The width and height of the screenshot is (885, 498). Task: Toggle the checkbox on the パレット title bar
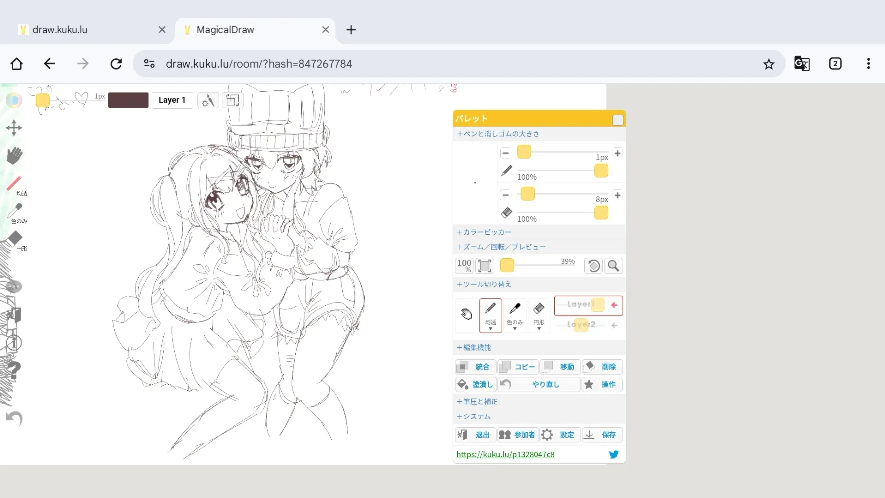pyautogui.click(x=618, y=120)
